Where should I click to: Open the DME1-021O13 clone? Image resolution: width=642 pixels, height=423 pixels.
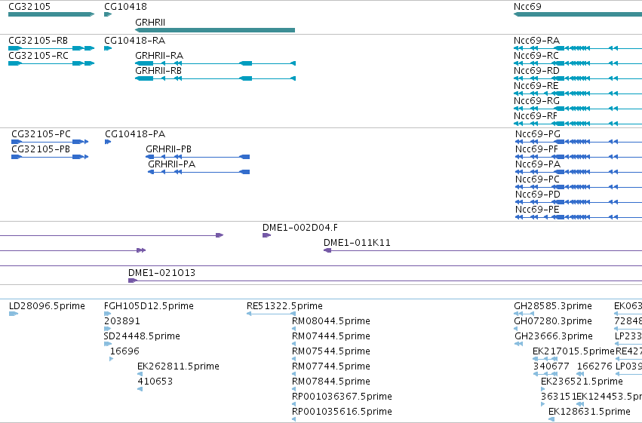coord(161,273)
